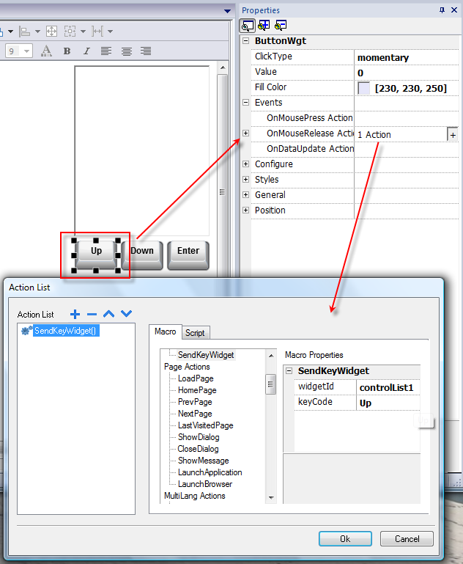The image size is (463, 564).
Task: Pin the Properties panel
Action: 442,10
